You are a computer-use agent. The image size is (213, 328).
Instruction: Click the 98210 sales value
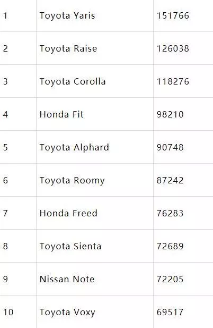pos(170,114)
